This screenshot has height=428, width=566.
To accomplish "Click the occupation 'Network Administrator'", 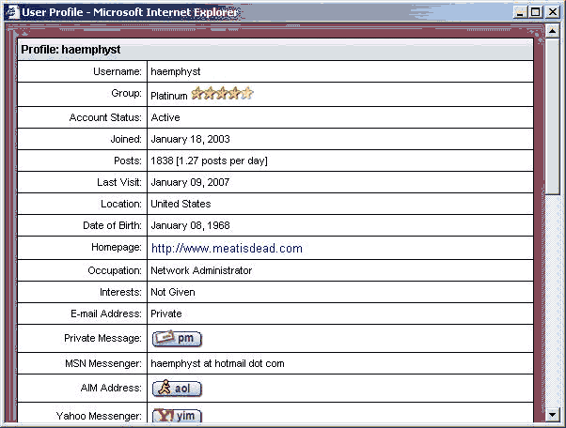I will [x=201, y=270].
